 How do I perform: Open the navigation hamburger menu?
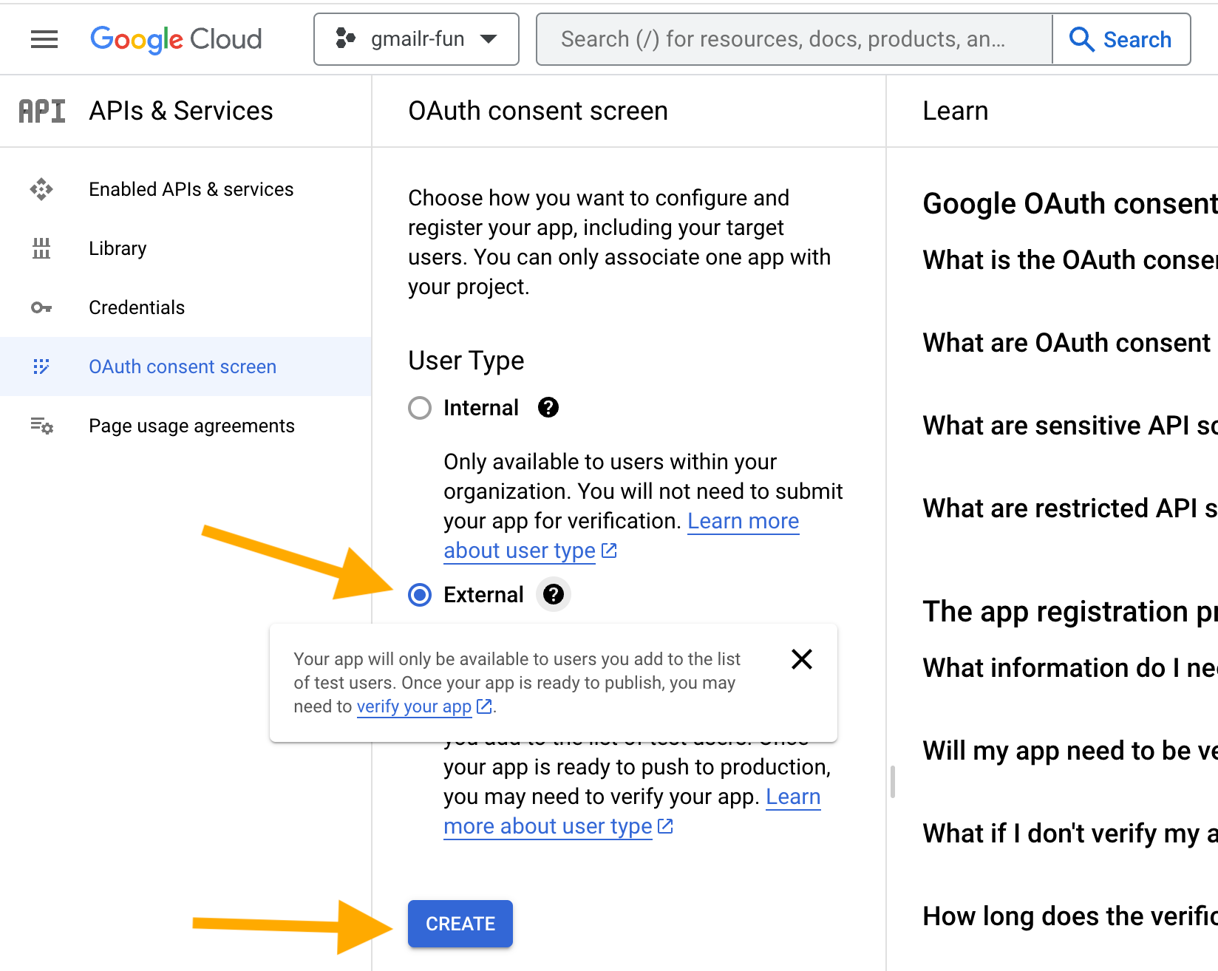click(x=44, y=39)
